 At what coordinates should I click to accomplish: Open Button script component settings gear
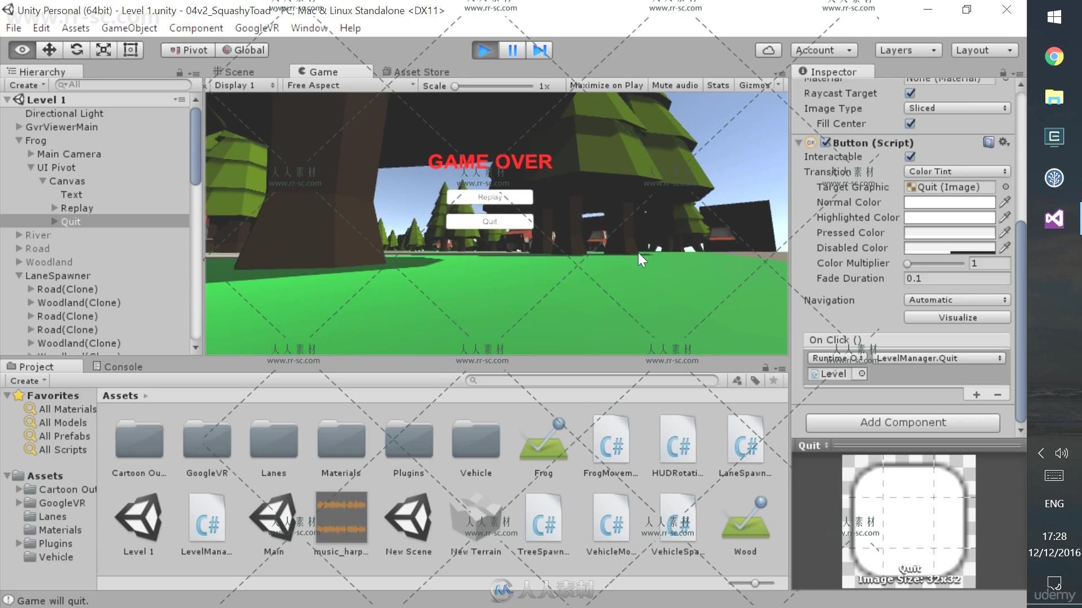click(x=1004, y=142)
